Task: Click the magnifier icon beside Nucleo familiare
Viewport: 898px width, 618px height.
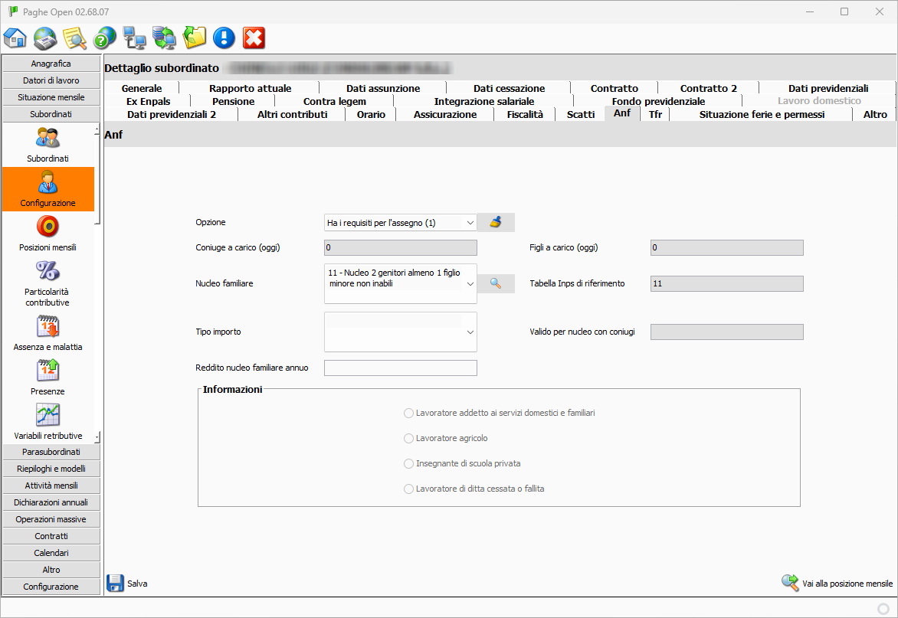Action: [x=496, y=283]
